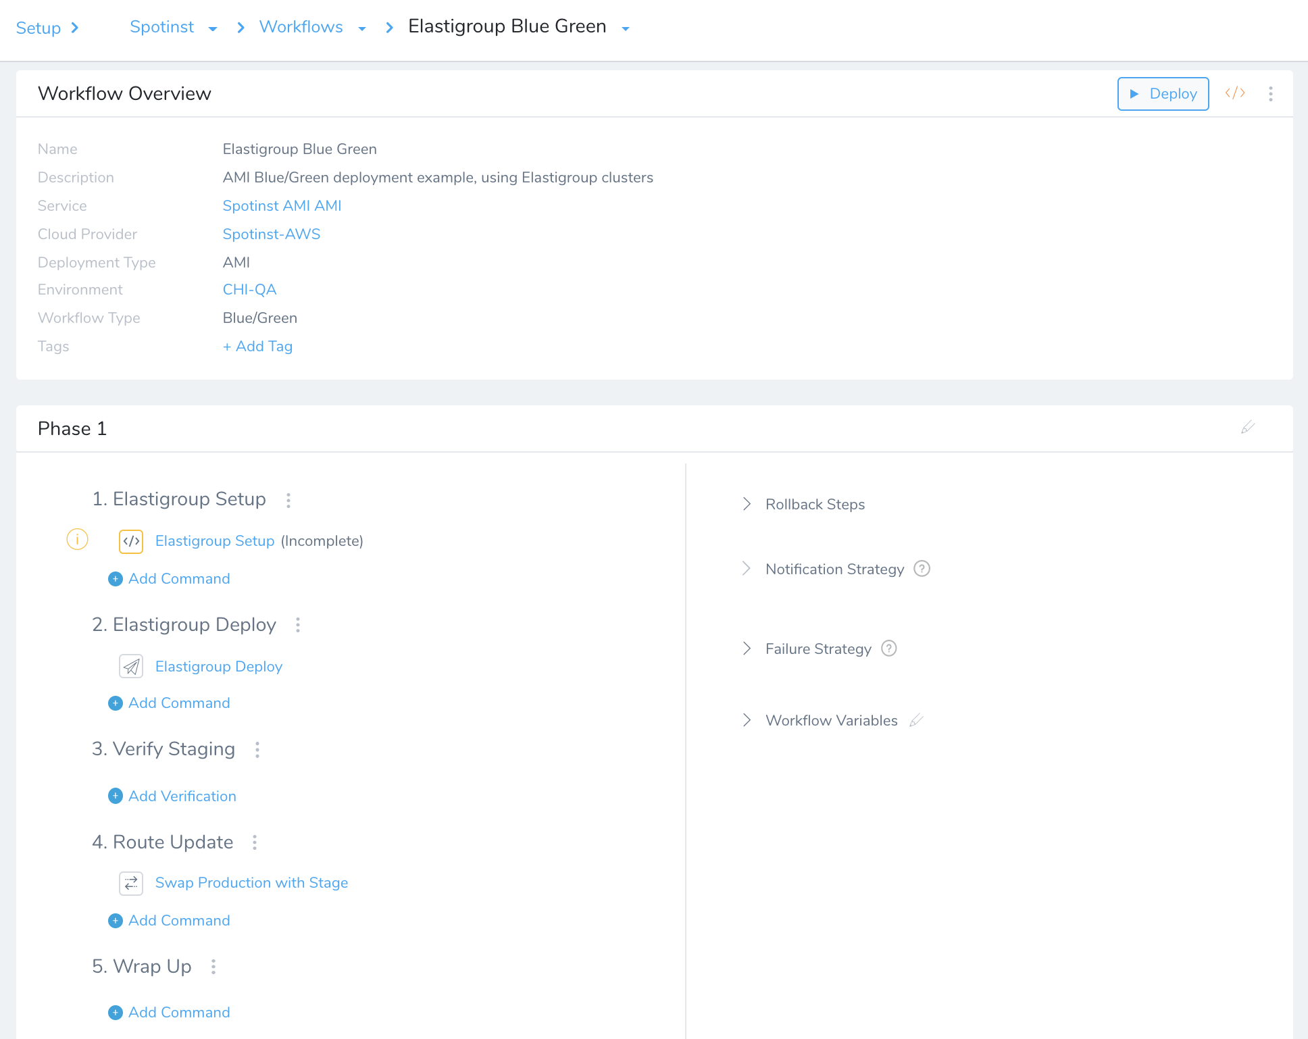Viewport: 1308px width, 1039px height.
Task: Click the Notification Strategy help icon
Action: coord(922,569)
